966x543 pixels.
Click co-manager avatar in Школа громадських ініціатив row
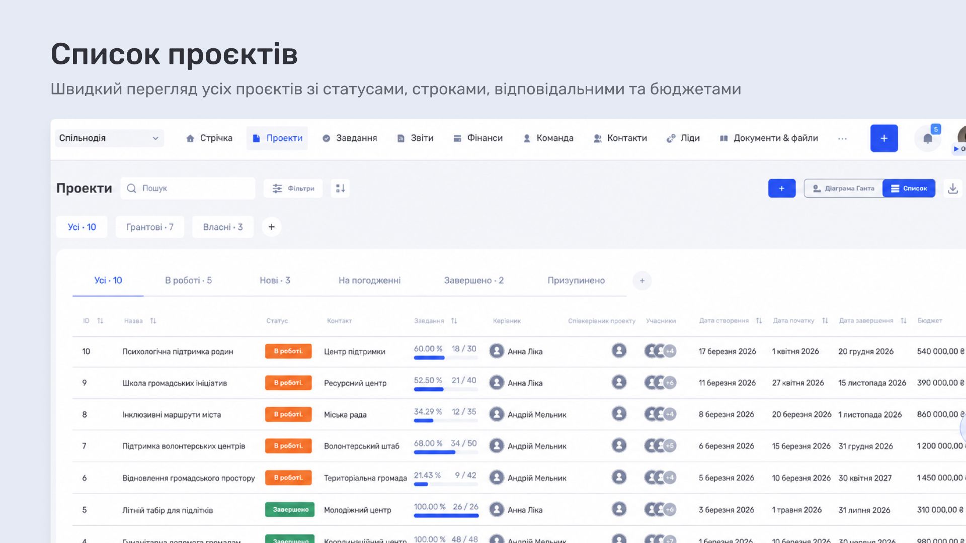[x=619, y=382]
